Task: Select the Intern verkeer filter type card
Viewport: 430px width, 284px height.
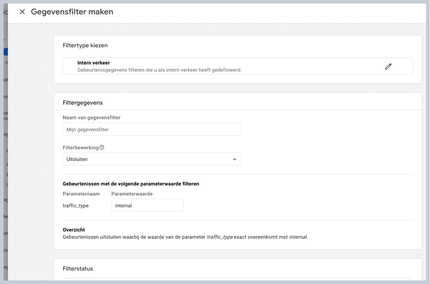Action: coord(238,66)
